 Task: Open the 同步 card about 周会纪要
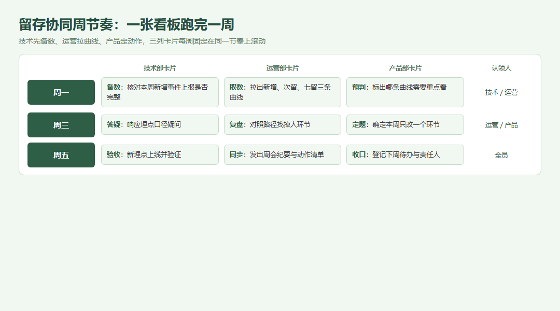point(283,154)
